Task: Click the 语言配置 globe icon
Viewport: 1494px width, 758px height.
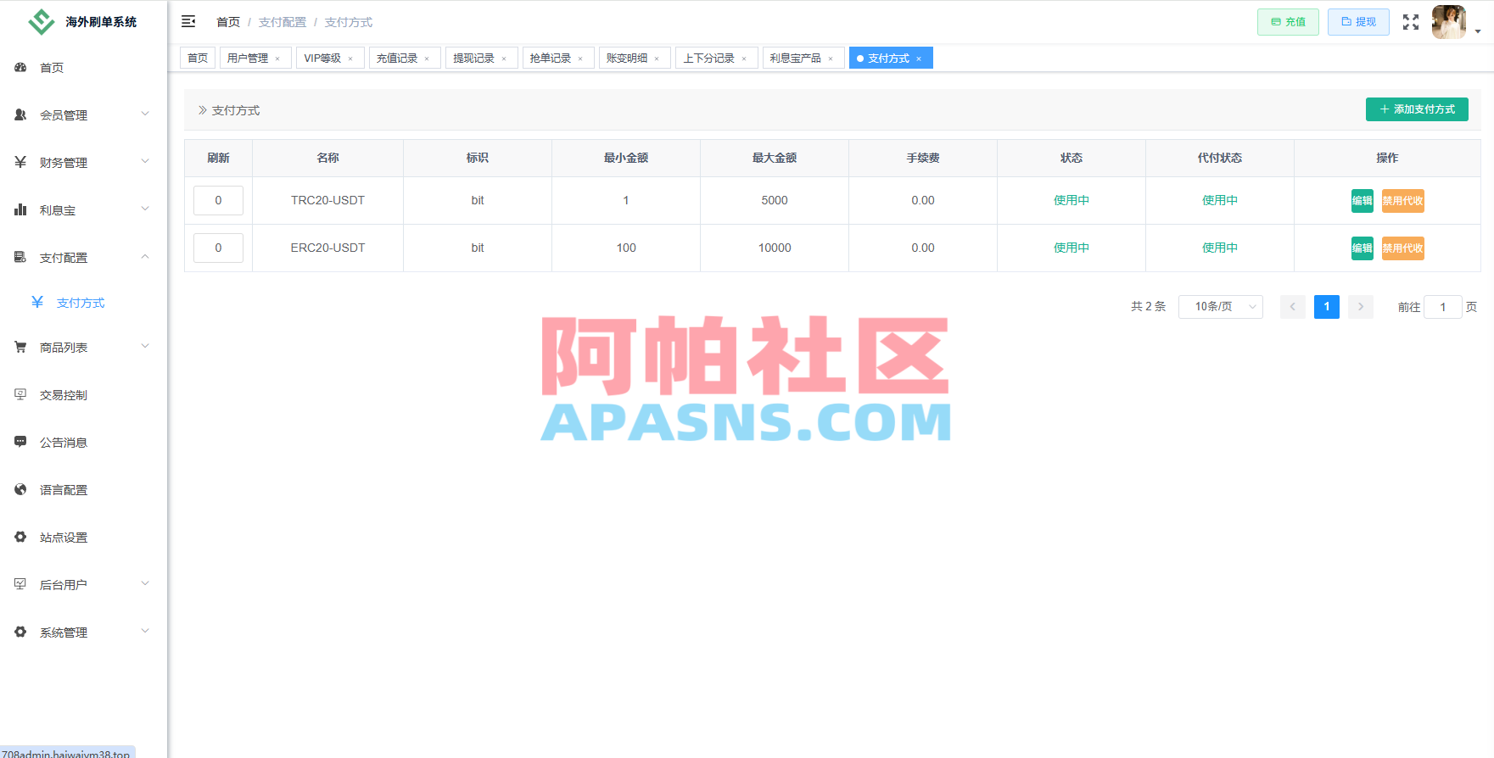Action: (x=20, y=489)
